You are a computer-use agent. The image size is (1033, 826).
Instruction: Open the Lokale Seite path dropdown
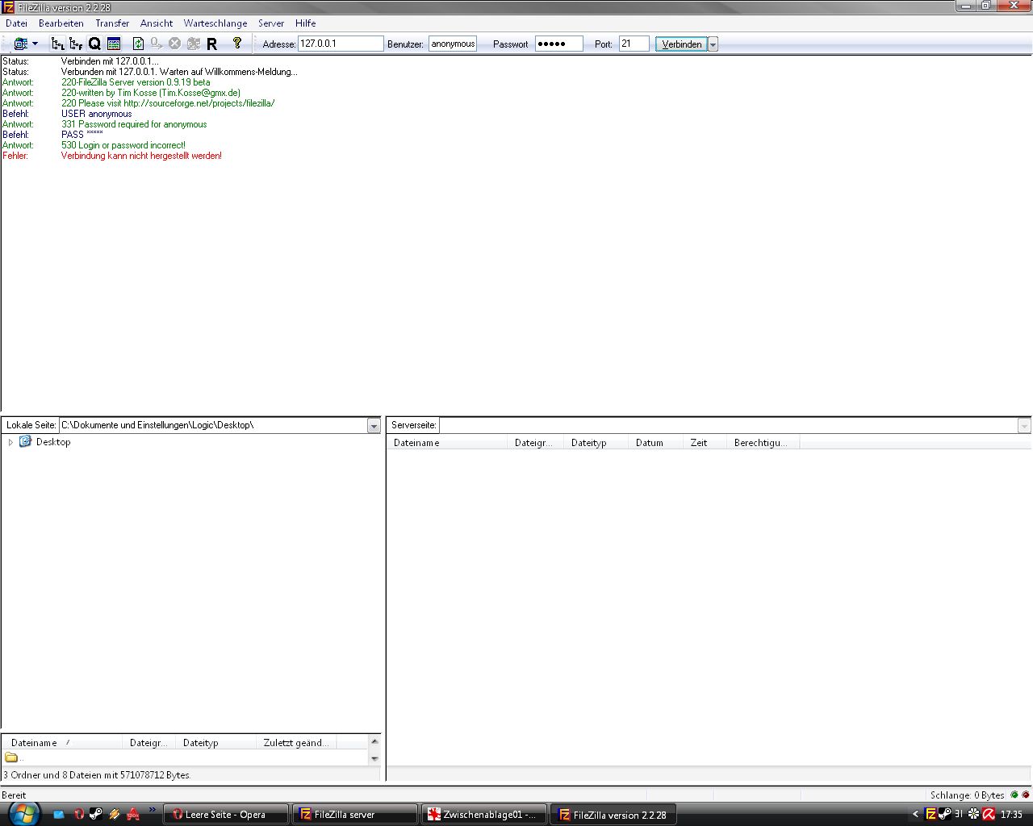click(x=374, y=425)
